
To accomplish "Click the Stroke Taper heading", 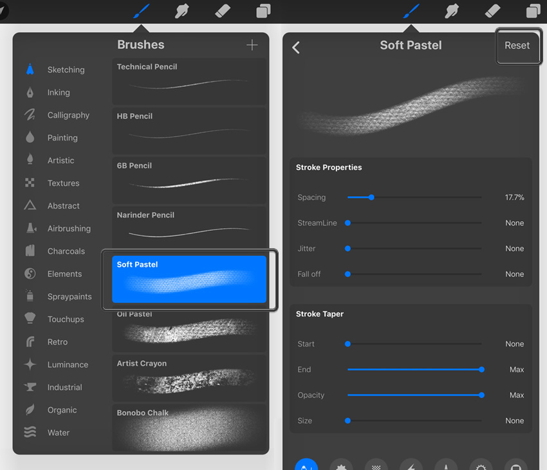I will (320, 314).
